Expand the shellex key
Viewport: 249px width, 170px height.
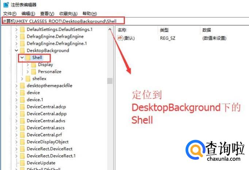[x=22, y=79]
